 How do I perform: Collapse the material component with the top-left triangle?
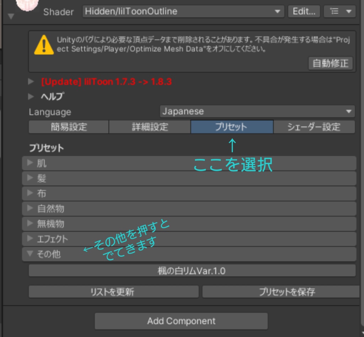tap(11, 16)
